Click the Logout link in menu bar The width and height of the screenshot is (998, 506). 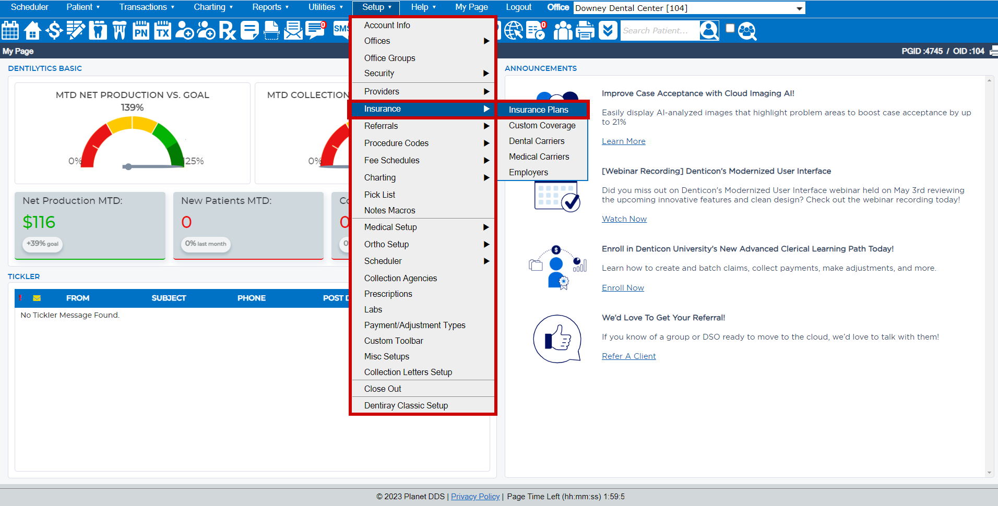click(518, 7)
